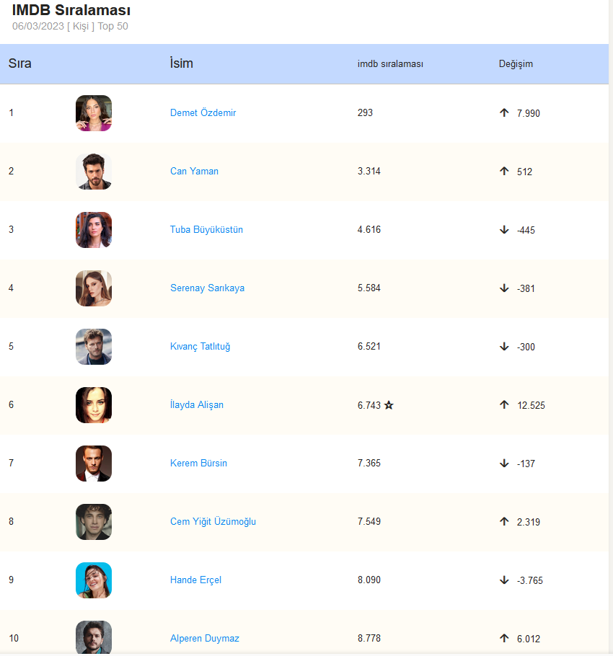Click the up arrow beside 6.012
613x656 pixels.
[504, 638]
